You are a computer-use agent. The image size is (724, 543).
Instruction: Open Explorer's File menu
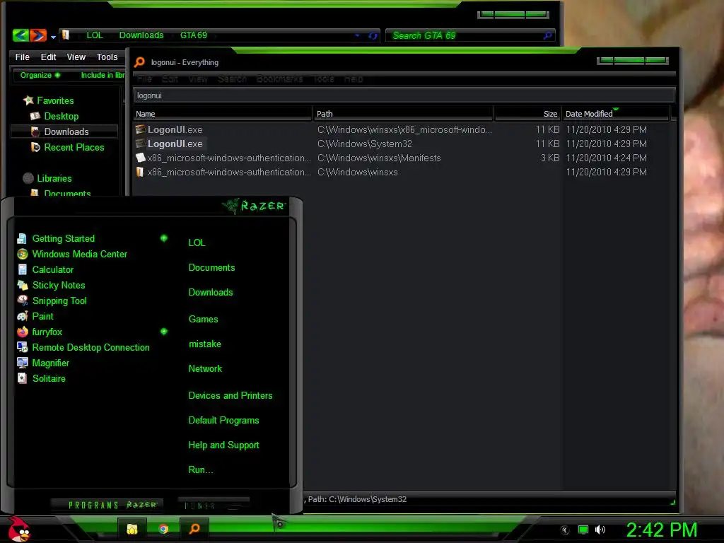coord(22,57)
